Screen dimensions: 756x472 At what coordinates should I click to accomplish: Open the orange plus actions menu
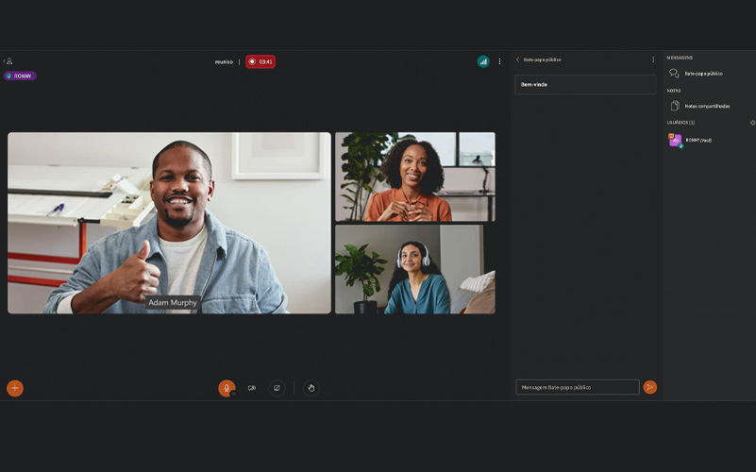15,388
